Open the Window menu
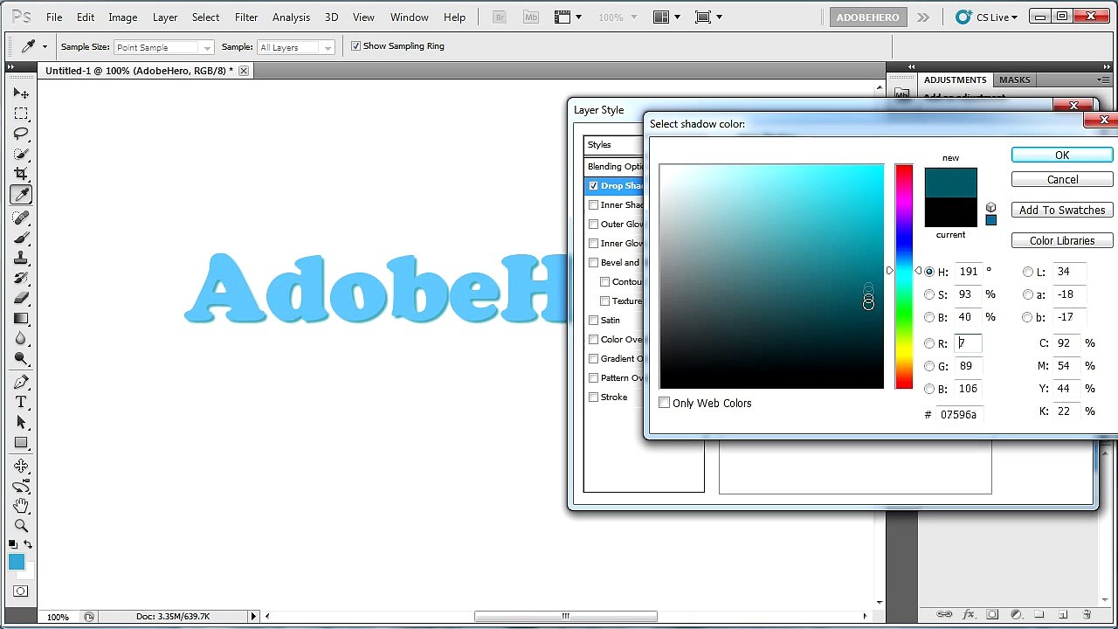The height and width of the screenshot is (629, 1118). (409, 17)
